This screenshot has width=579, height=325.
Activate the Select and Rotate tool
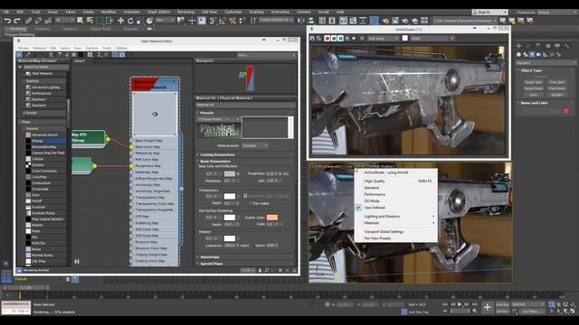[x=130, y=21]
